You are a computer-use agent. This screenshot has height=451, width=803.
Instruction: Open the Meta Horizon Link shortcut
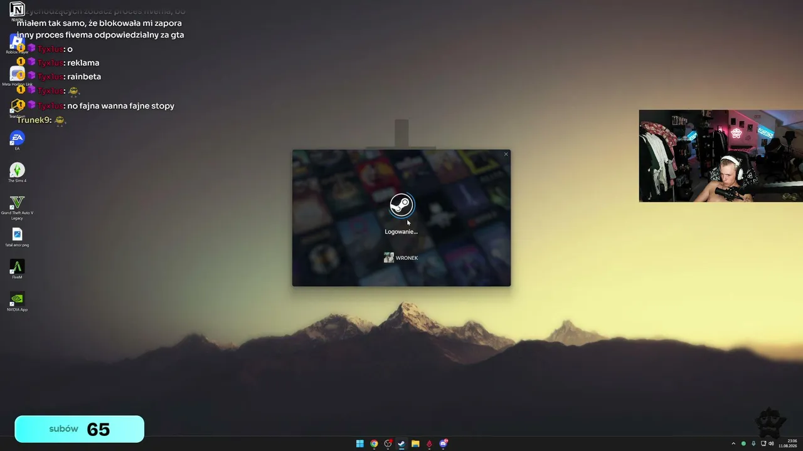17,76
